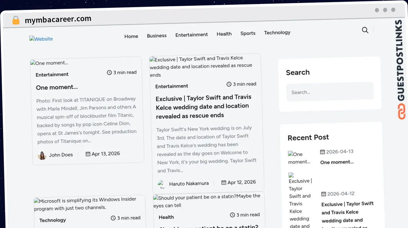Click clock icon on Taylor Swift card

tap(229, 84)
